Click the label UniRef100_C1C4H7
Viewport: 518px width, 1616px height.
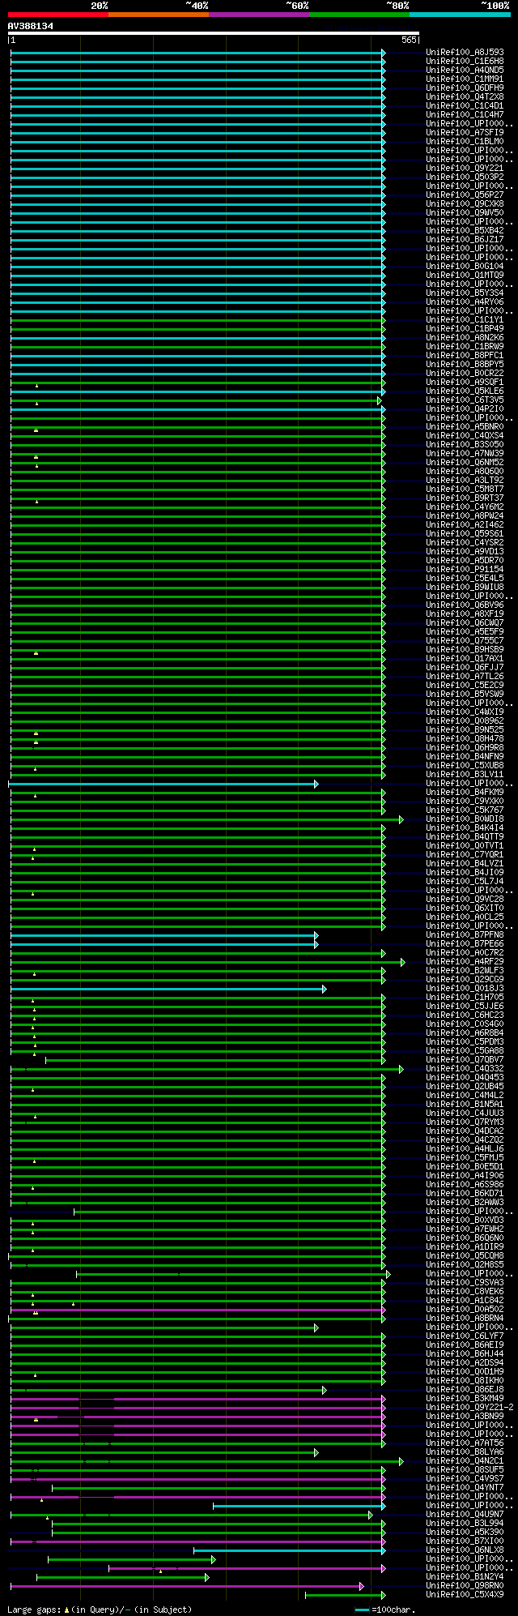[465, 114]
